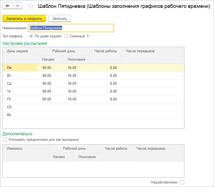Select the Пн row in schedule table
The width and height of the screenshot is (214, 187).
pos(93,68)
